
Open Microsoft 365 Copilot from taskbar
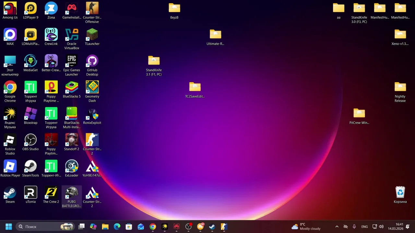[93, 227]
